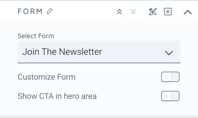
Task: Click the Customize Form label text
Action: coord(46,77)
